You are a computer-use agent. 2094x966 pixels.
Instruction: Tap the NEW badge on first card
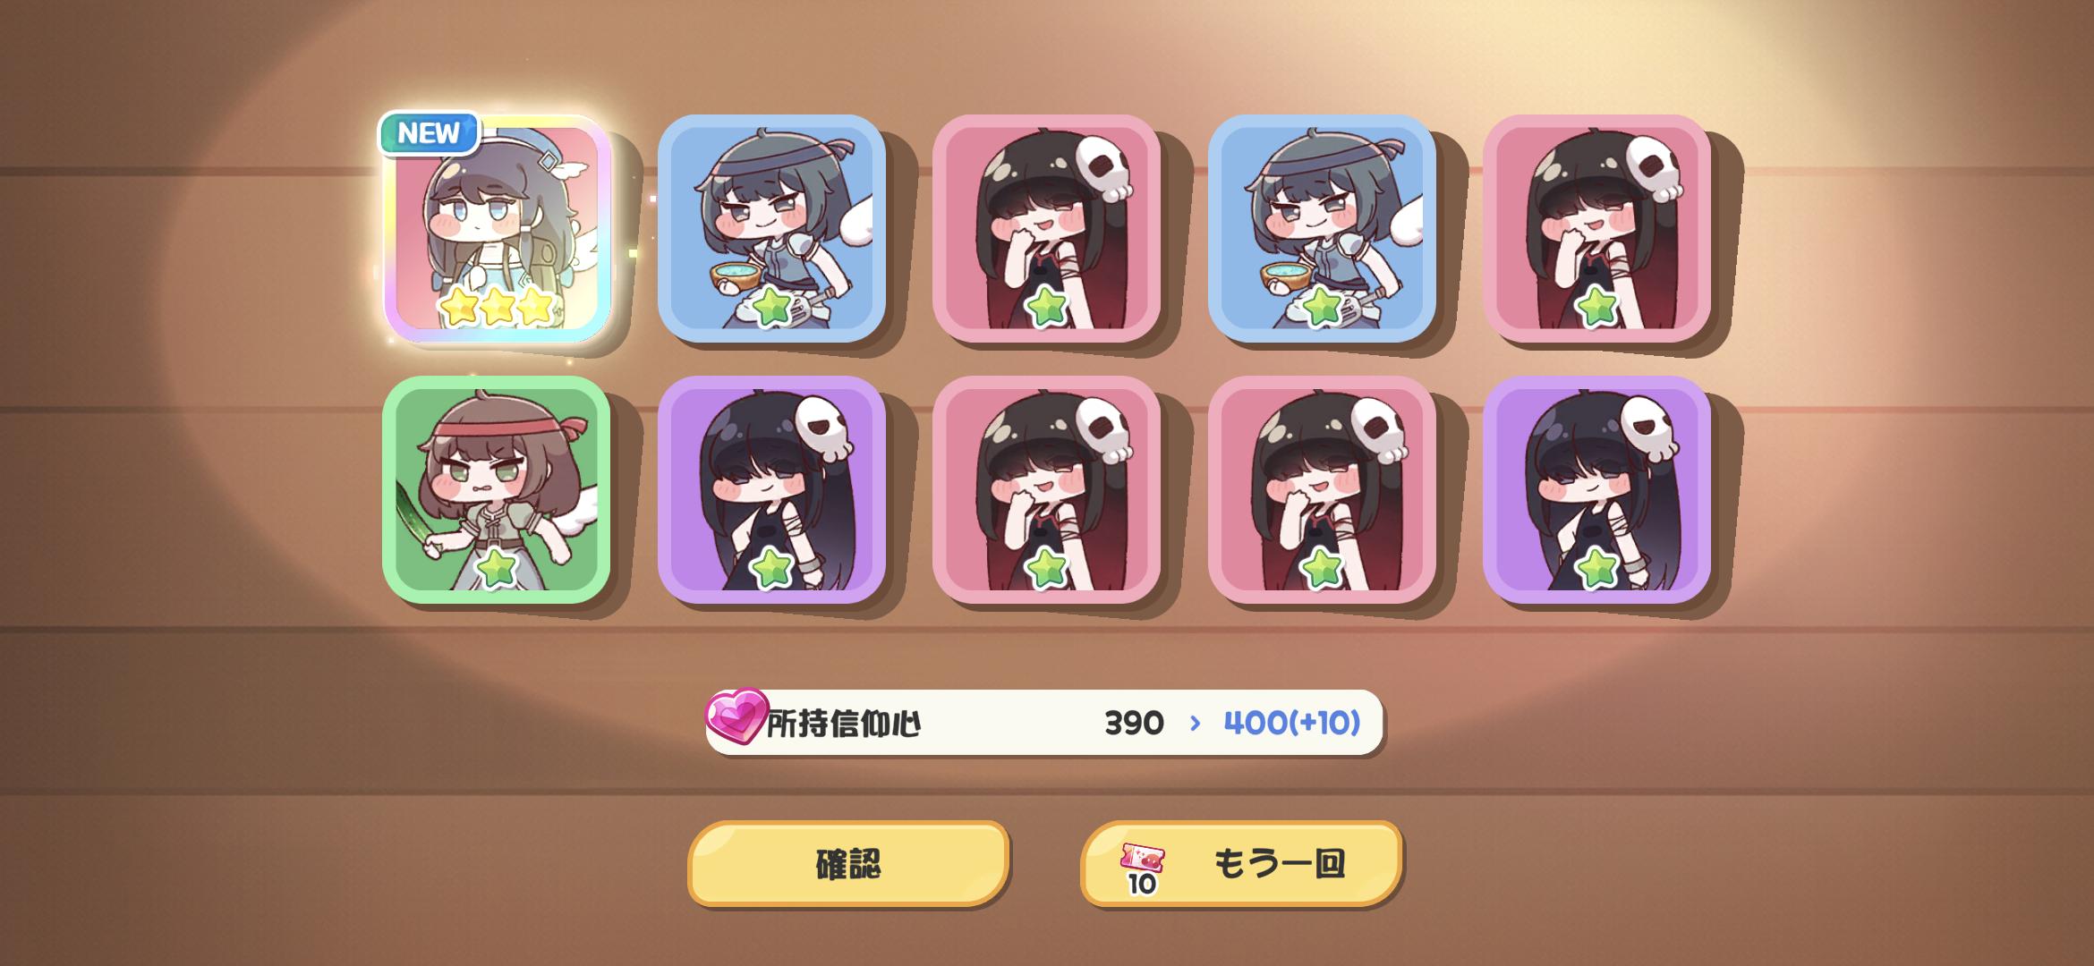pyautogui.click(x=430, y=133)
